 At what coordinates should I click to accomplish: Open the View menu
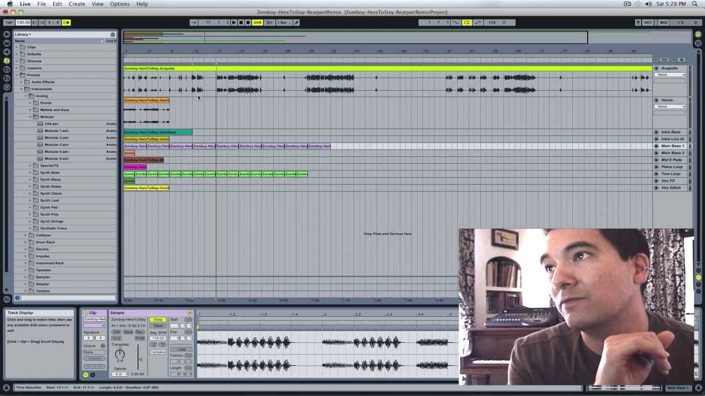[x=97, y=4]
